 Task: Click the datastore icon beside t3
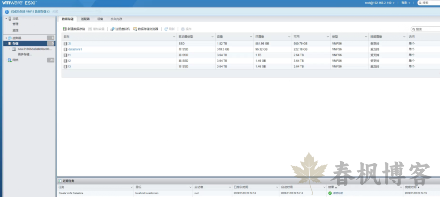point(65,67)
